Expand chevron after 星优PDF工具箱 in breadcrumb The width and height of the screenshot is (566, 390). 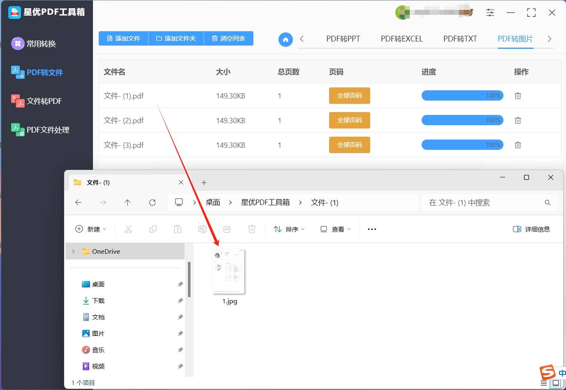300,202
